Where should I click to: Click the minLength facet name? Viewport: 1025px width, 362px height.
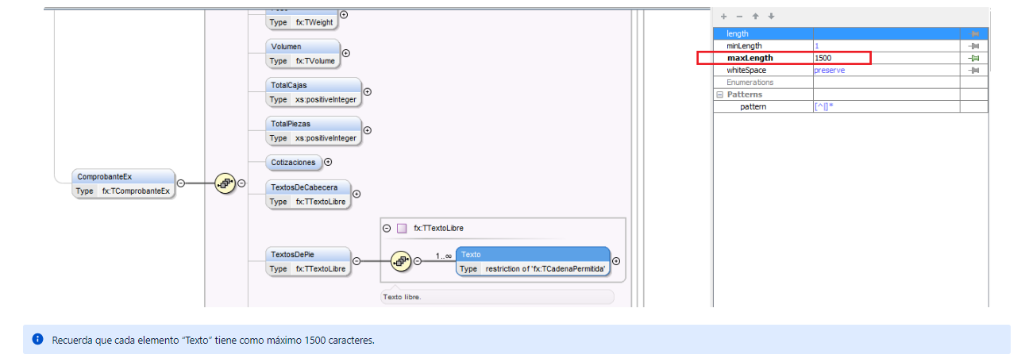(x=744, y=46)
